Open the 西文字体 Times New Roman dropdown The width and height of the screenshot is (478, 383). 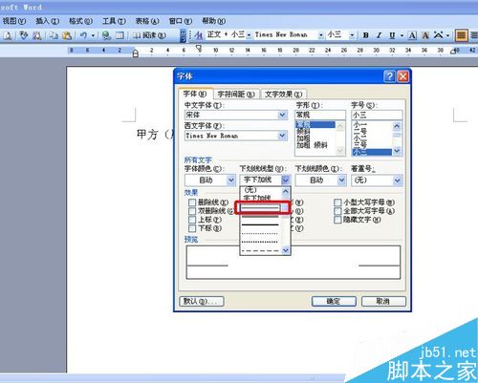pyautogui.click(x=282, y=136)
